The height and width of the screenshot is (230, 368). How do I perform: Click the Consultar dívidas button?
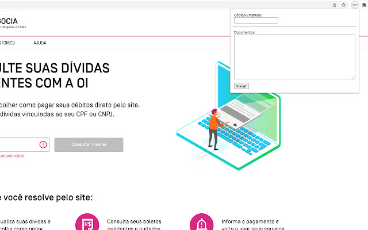point(89,144)
